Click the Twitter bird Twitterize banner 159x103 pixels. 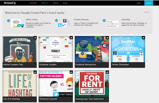[x=63, y=94]
